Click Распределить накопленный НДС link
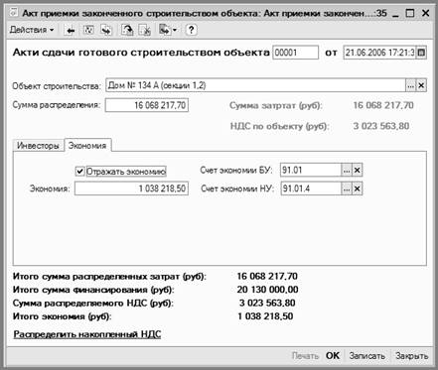This screenshot has height=370, width=438. click(87, 334)
